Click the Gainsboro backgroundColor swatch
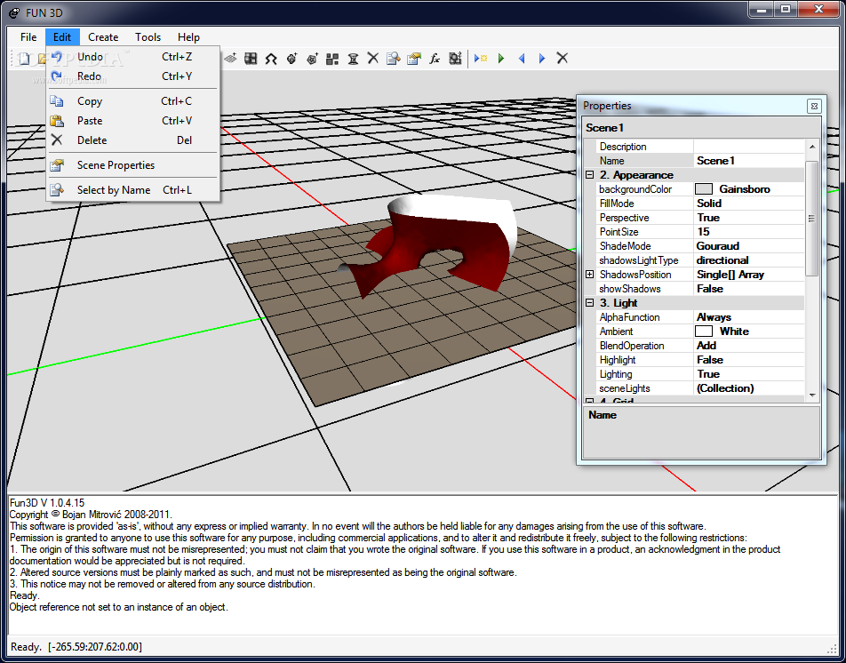 tap(704, 189)
